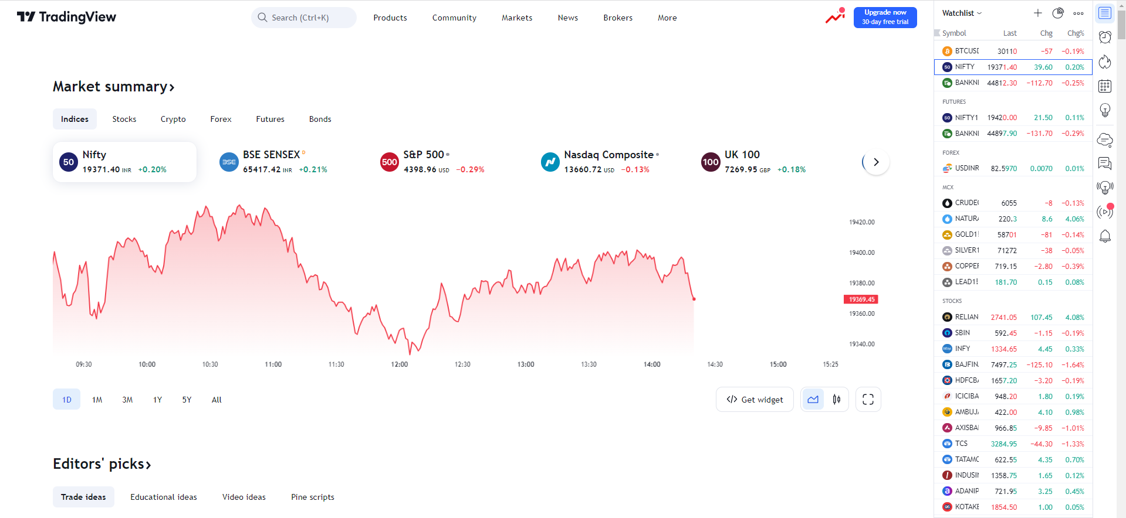Open the watchlist three-dots menu

click(1078, 13)
